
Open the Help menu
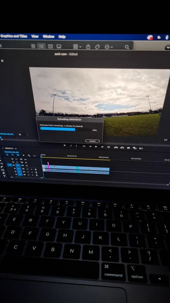62,37
